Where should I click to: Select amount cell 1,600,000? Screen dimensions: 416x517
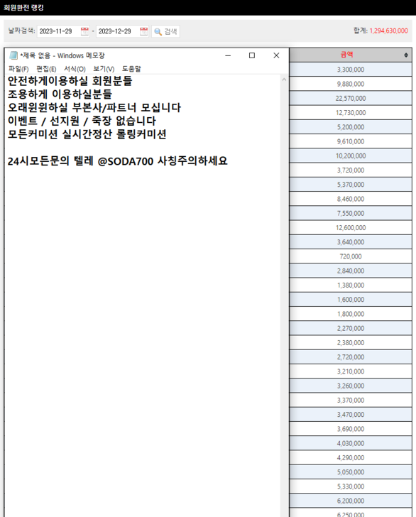[x=351, y=300]
